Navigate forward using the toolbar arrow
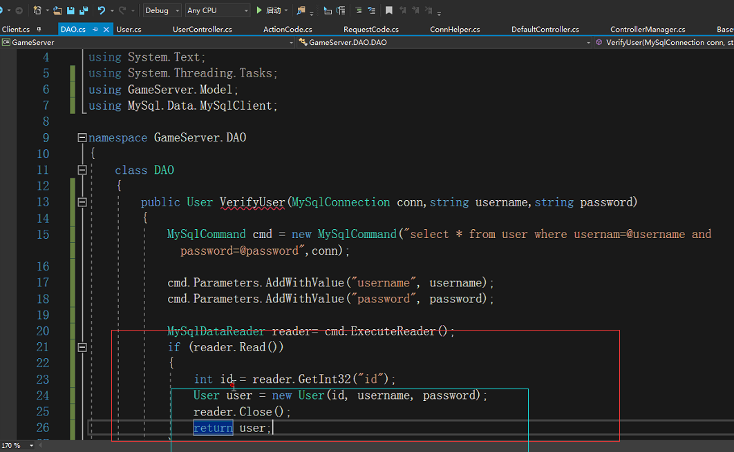Image resolution: width=734 pixels, height=452 pixels. point(19,10)
